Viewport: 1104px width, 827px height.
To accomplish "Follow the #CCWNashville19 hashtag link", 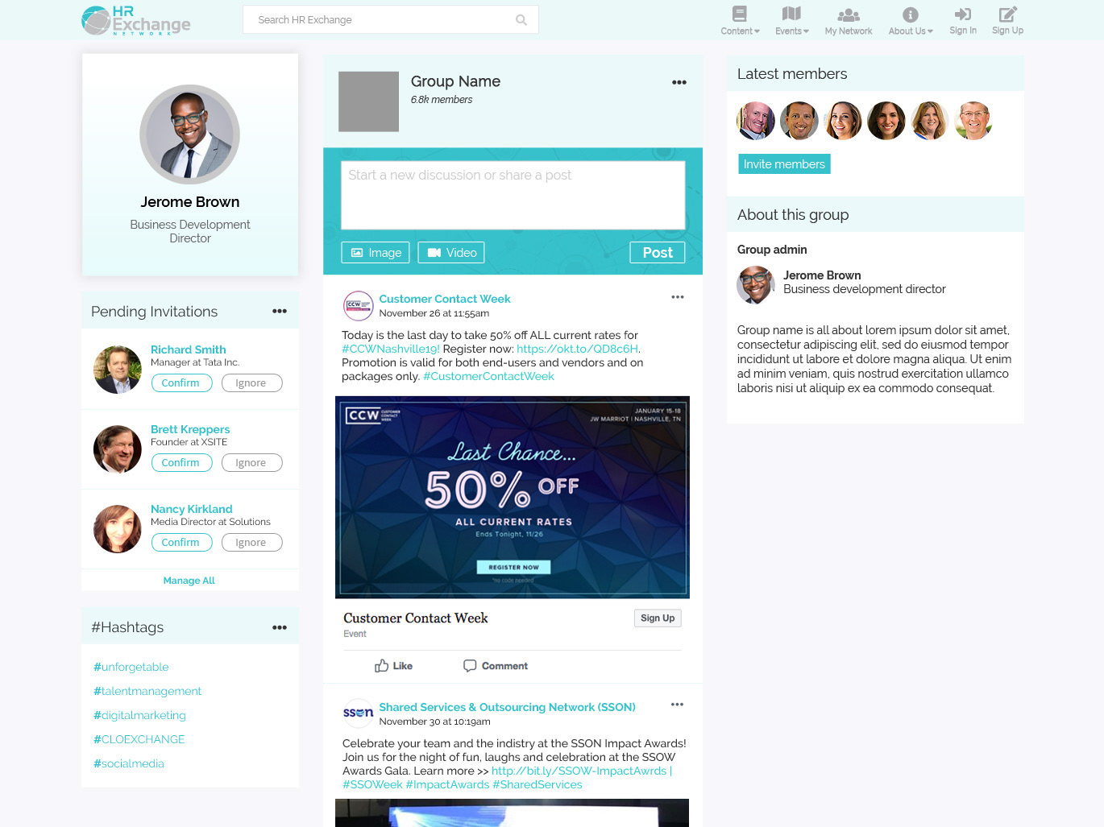I will tap(391, 349).
